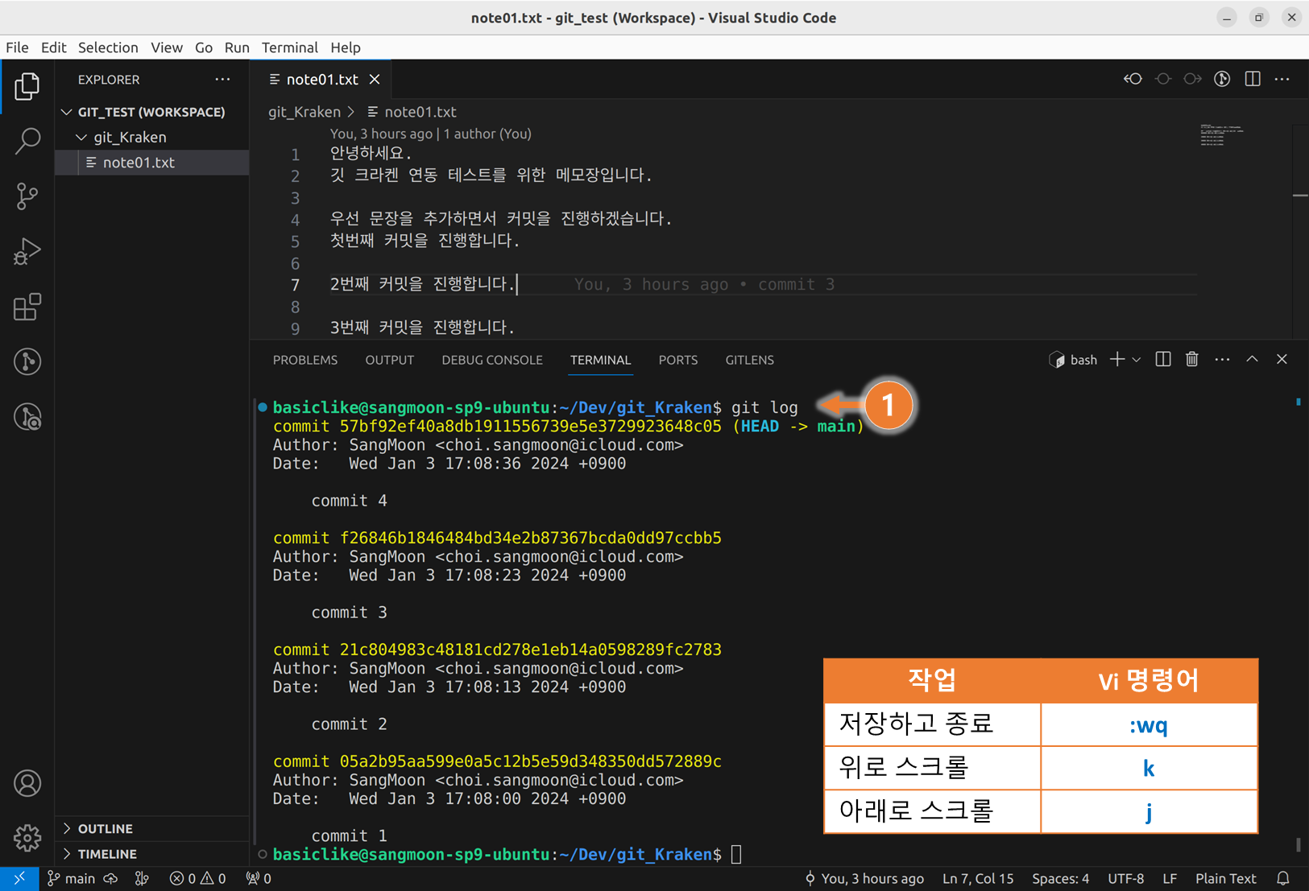Open the Terminal menu
1309x891 pixels.
pos(290,47)
